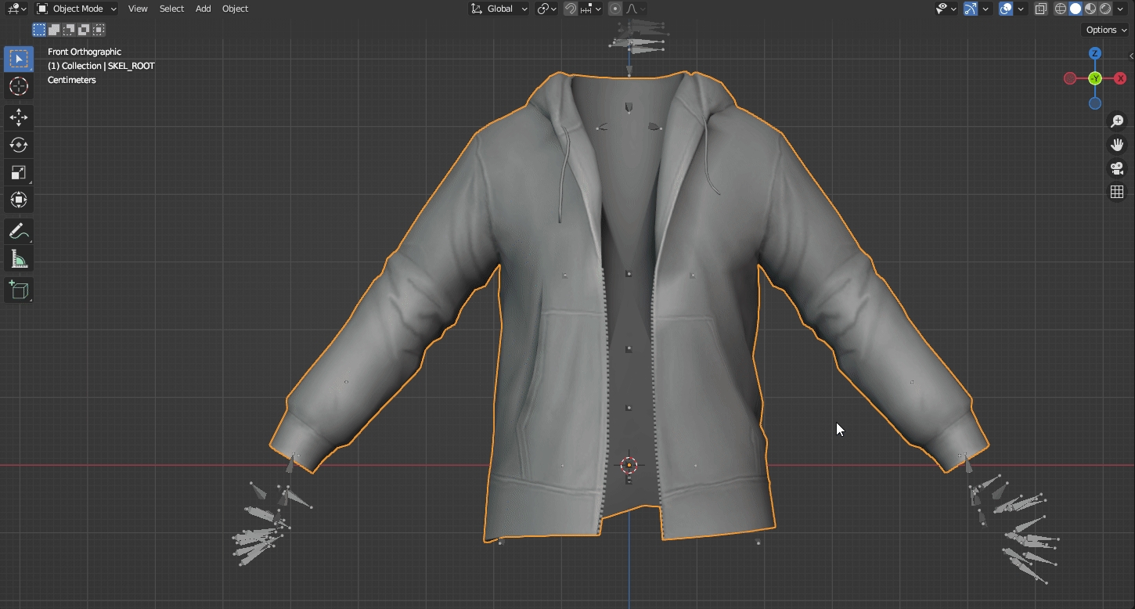This screenshot has height=609, width=1135.
Task: Activate the Move tool
Action: (x=19, y=117)
